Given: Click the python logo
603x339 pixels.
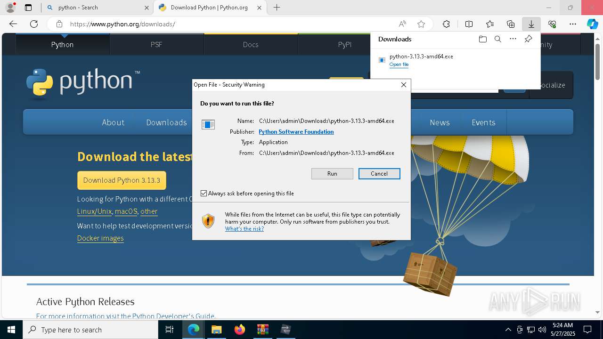Looking at the screenshot, I should 83,83.
